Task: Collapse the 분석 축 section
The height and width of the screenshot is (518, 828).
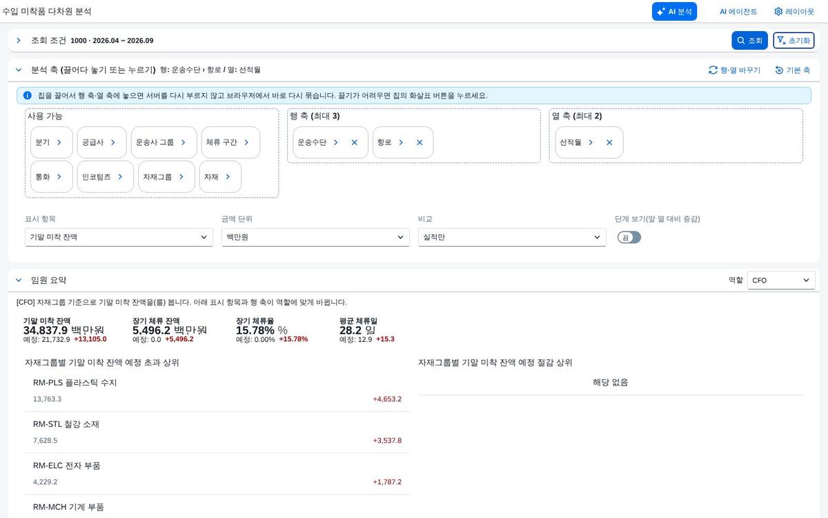Action: click(19, 70)
